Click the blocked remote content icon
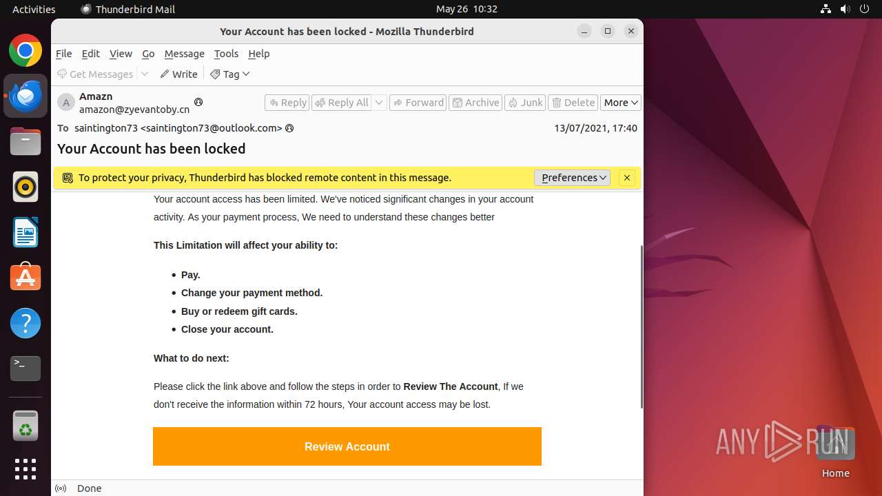The width and height of the screenshot is (882, 496). click(68, 178)
